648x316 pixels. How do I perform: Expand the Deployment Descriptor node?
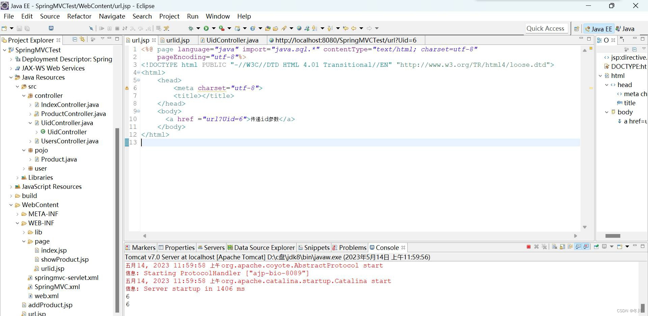11,59
